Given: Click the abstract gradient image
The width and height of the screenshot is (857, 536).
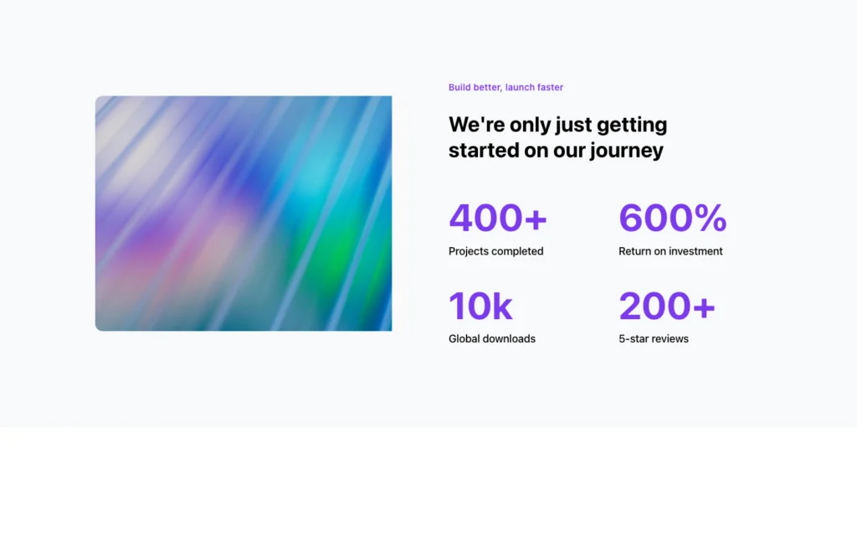Looking at the screenshot, I should point(244,213).
